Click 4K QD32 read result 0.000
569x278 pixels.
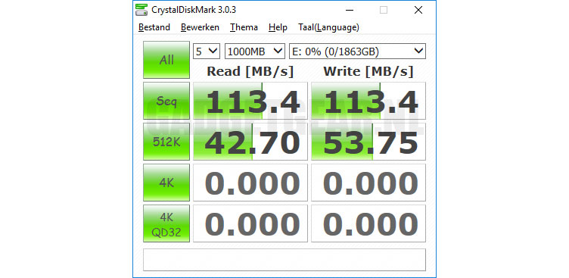[250, 223]
